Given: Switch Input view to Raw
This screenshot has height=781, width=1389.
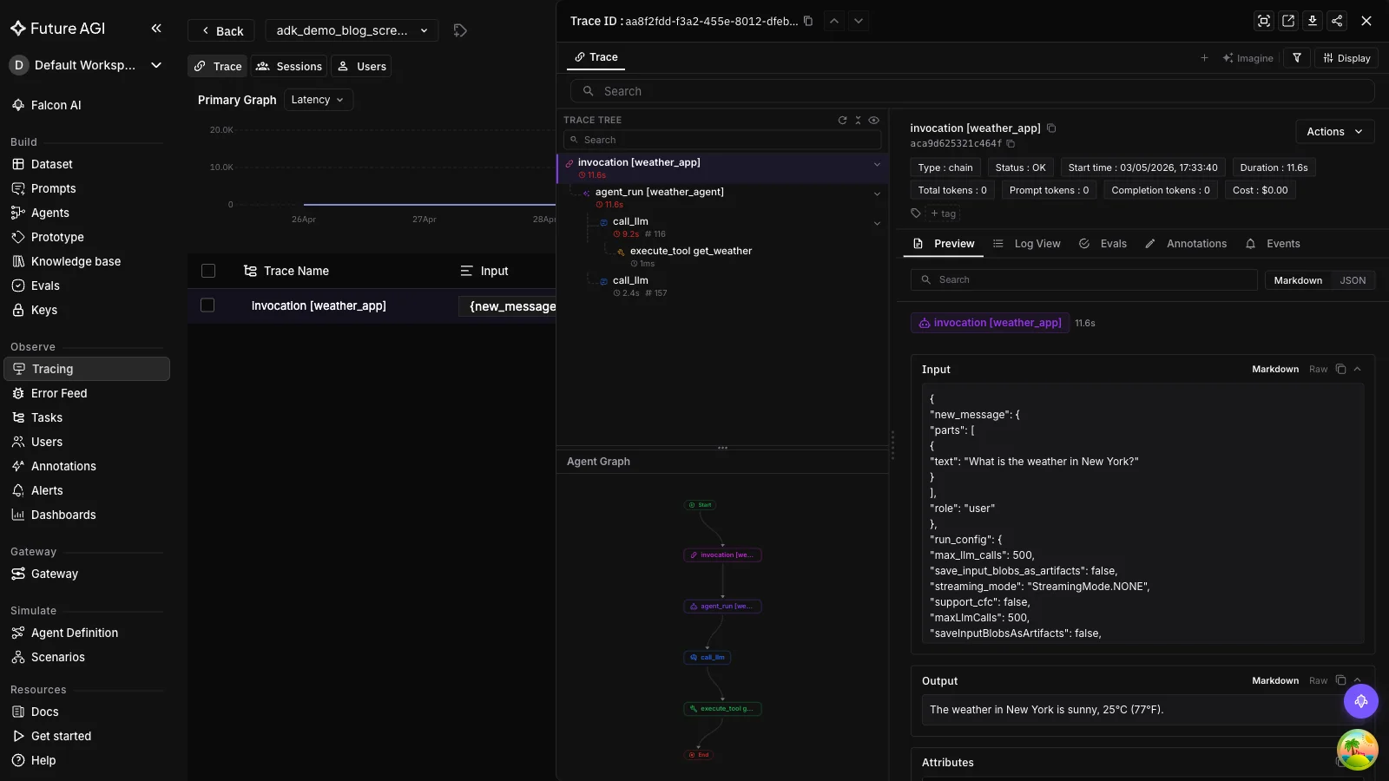Looking at the screenshot, I should coord(1318,370).
